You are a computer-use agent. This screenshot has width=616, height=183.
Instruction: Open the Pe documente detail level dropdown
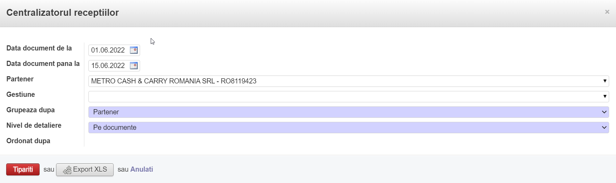tap(348, 127)
